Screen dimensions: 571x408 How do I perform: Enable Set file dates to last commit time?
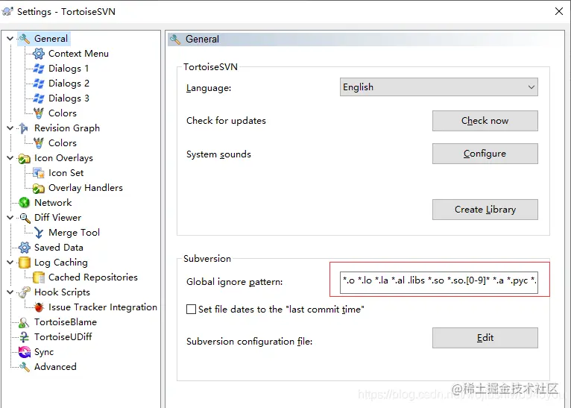point(191,310)
